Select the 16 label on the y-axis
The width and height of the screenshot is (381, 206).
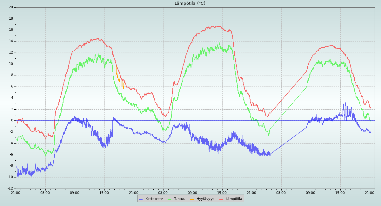(x=11, y=30)
